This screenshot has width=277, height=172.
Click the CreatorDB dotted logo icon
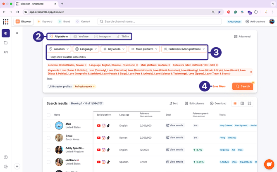coord(6,22)
